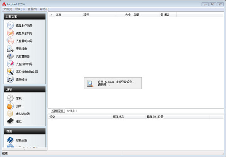Open the 高级镜像制作向导 wand icon
Viewport: 226px width, 157px height.
(10, 72)
